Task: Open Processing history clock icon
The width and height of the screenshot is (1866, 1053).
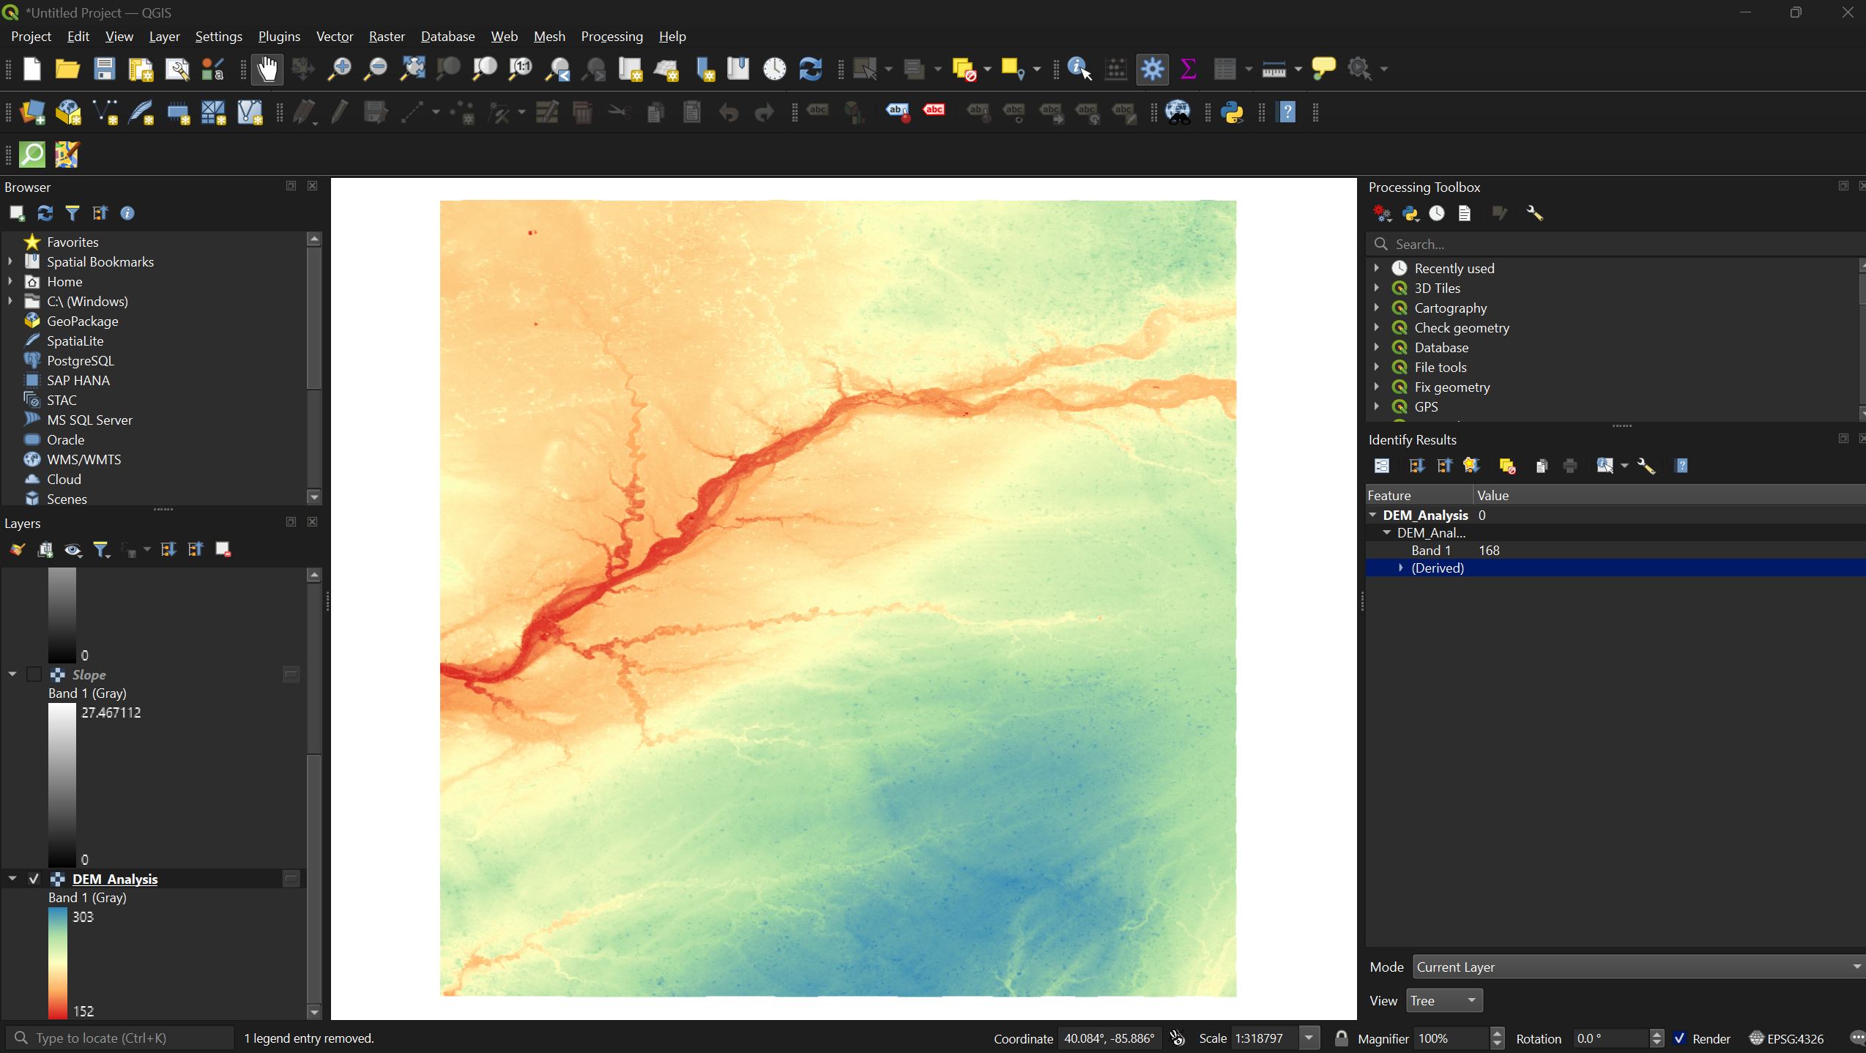Action: 1437,213
